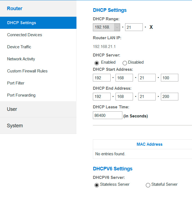Click the MAC Address column header
The width and height of the screenshot is (192, 200).
pyautogui.click(x=149, y=144)
